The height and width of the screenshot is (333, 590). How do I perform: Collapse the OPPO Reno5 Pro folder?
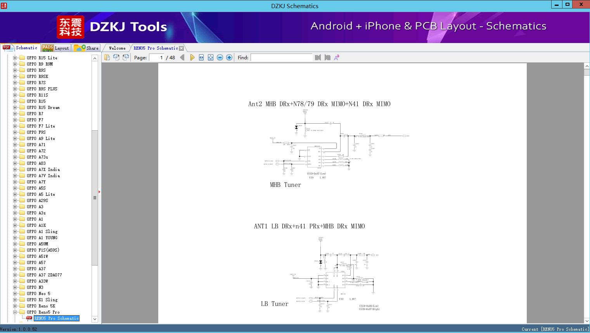coord(15,312)
